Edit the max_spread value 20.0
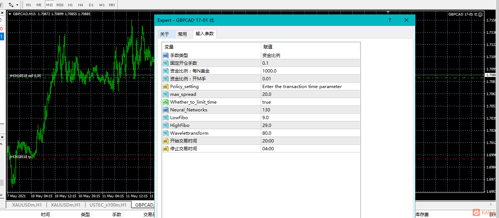 point(311,94)
